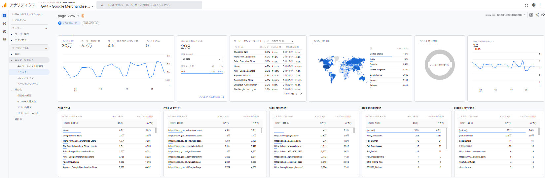Select イベントの値 metric tab

point(153,44)
